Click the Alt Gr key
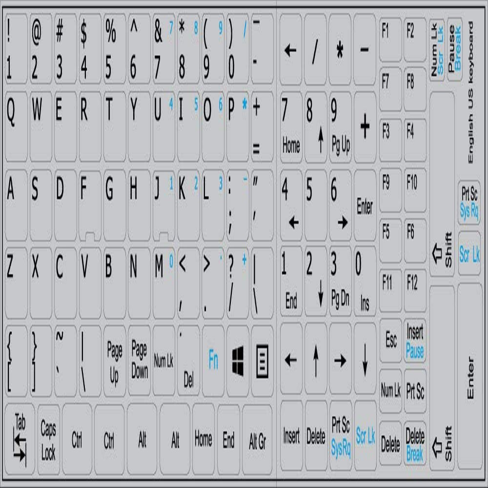 point(257,440)
